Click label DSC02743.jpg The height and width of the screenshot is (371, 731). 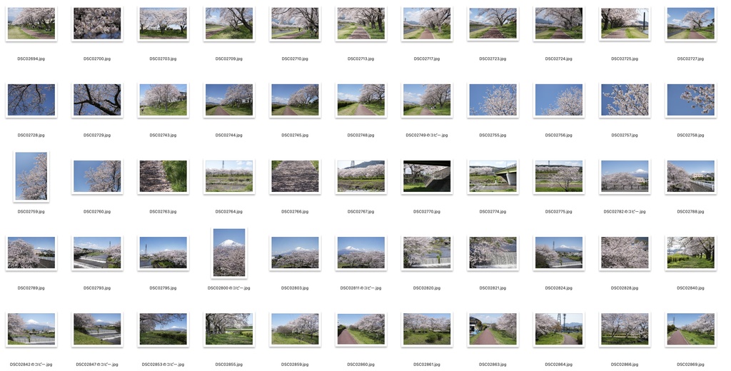coord(163,136)
